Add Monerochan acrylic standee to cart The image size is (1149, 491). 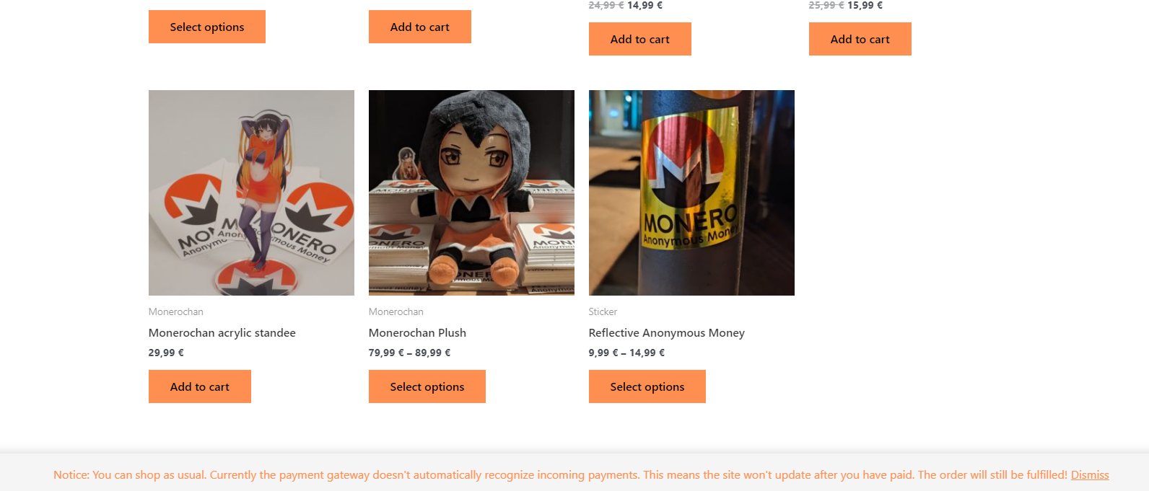point(200,386)
